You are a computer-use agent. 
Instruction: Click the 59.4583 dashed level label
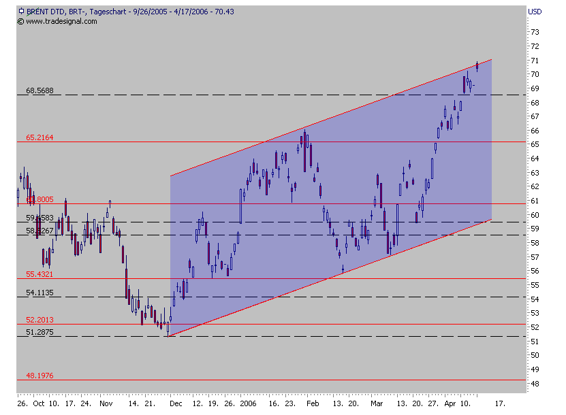click(x=39, y=218)
